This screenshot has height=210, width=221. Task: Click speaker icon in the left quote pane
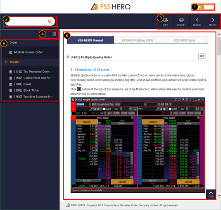[98, 109]
